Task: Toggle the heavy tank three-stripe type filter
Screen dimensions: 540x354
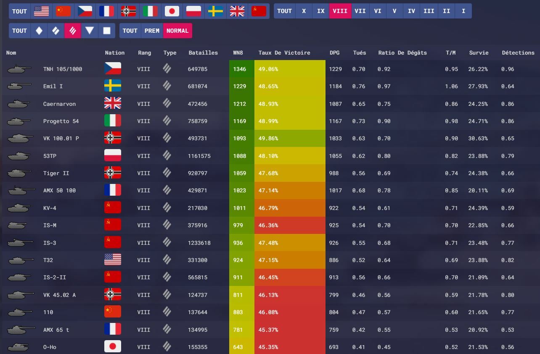Action: click(x=72, y=31)
